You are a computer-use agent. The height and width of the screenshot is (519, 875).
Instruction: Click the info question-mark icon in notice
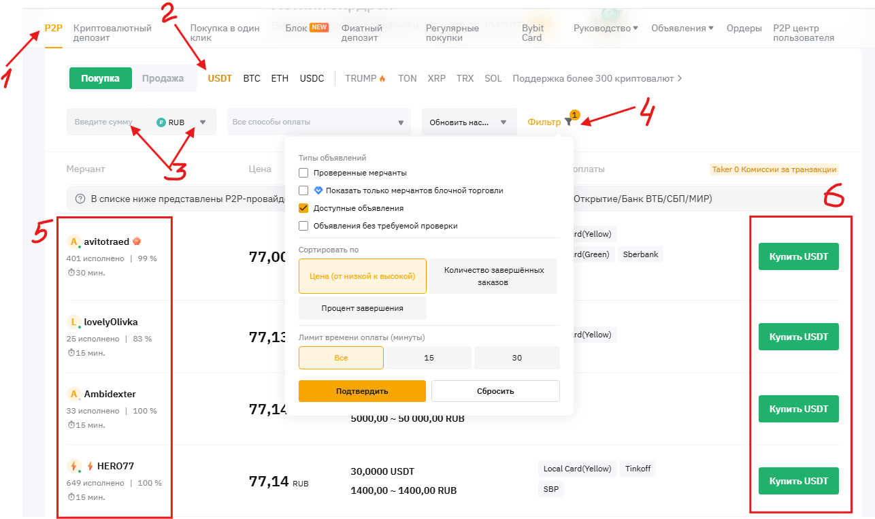[x=80, y=199]
